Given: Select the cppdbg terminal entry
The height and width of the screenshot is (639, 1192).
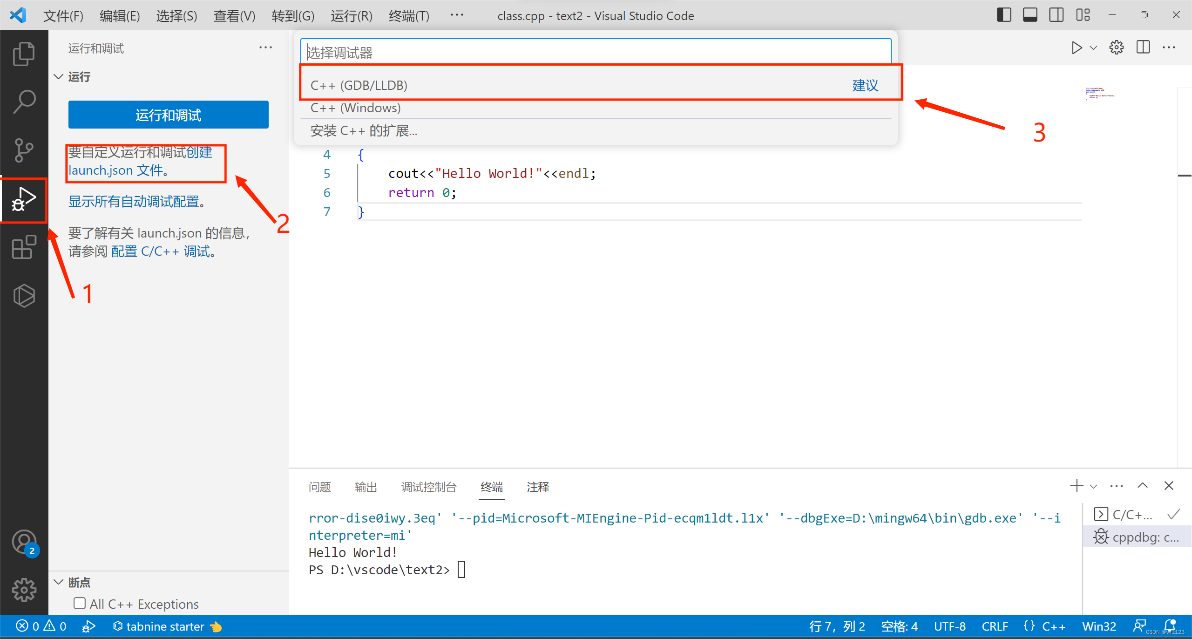Looking at the screenshot, I should pyautogui.click(x=1137, y=537).
